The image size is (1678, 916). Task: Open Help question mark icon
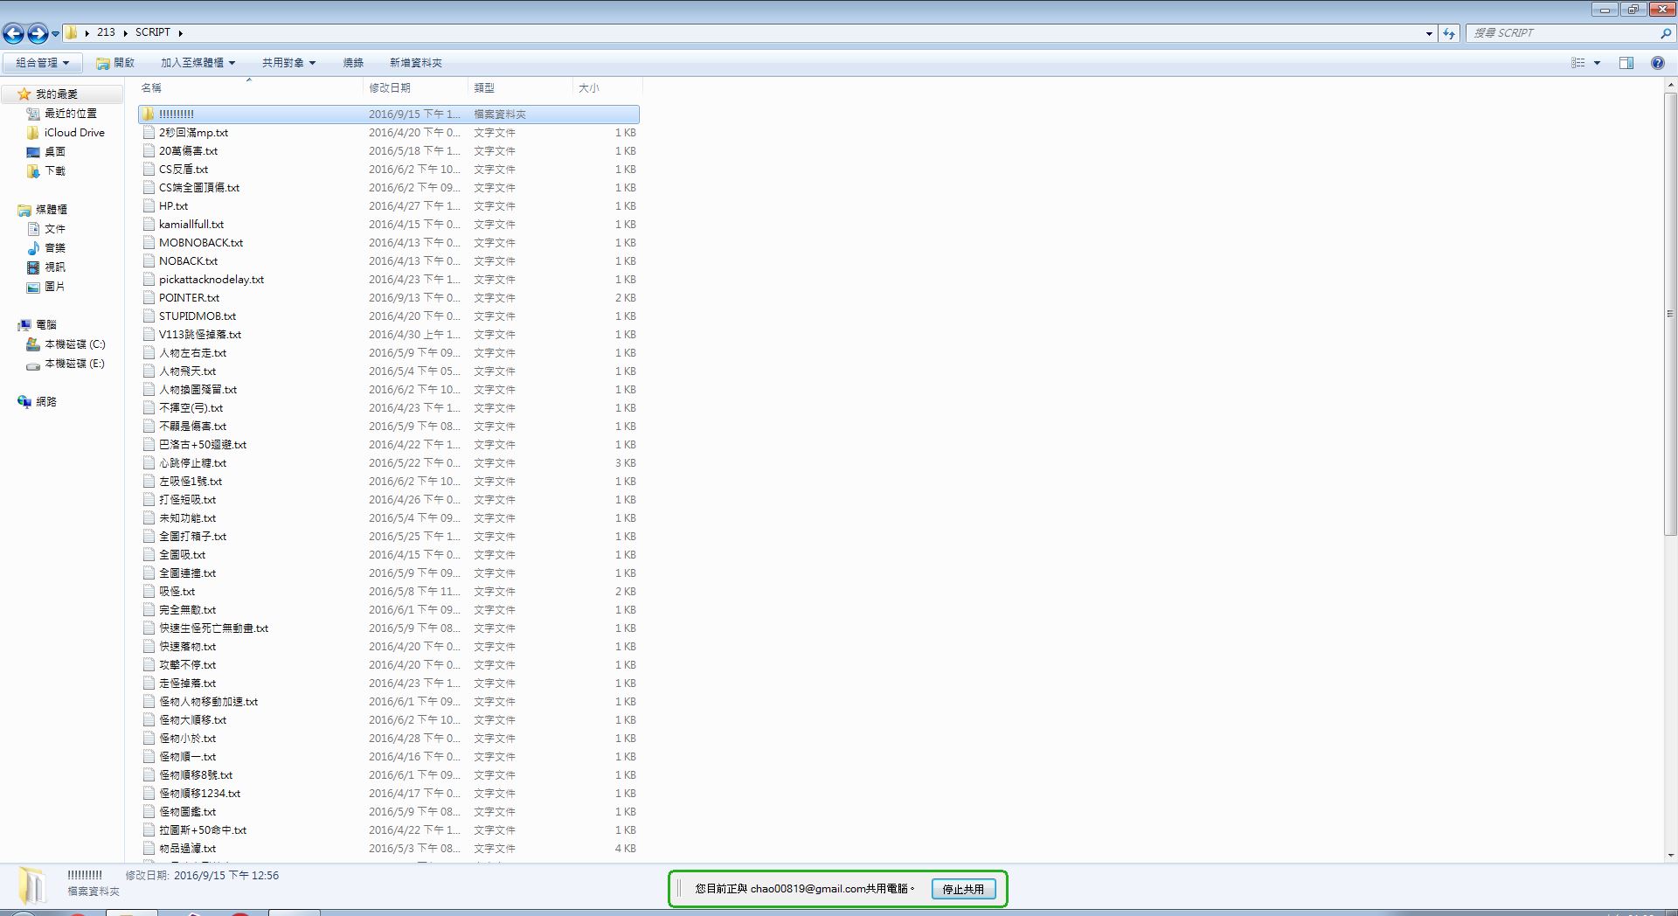click(x=1657, y=63)
